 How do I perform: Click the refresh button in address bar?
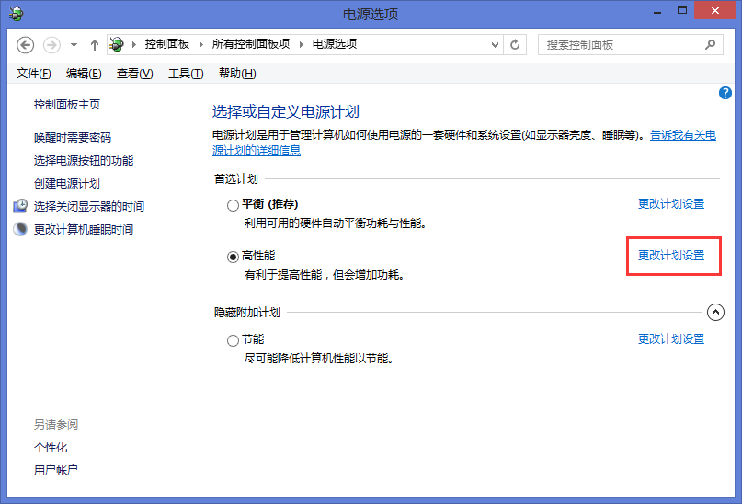coord(515,44)
